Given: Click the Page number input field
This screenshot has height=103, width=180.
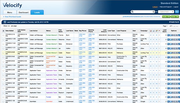Looking at the screenshot, I should (x=168, y=26).
